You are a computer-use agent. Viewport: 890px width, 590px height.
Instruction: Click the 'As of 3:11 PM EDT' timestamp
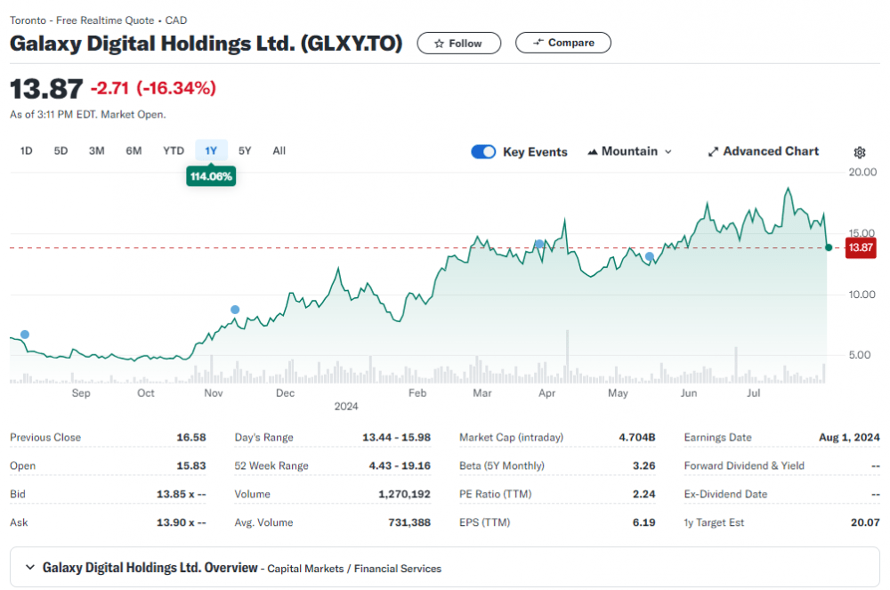coord(88,115)
